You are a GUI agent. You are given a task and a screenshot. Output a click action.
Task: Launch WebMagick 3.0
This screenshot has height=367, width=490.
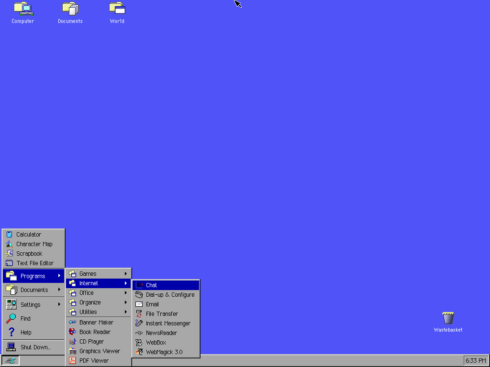click(165, 352)
